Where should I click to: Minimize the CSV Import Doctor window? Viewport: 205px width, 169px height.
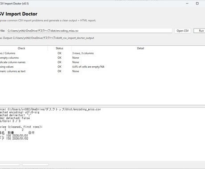click(187, 4)
